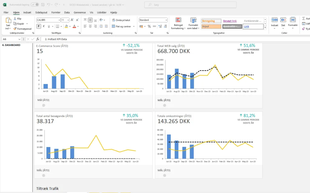The height and width of the screenshot is (193, 310).
Task: Click the undo arrow icon
Action: click(49, 5)
